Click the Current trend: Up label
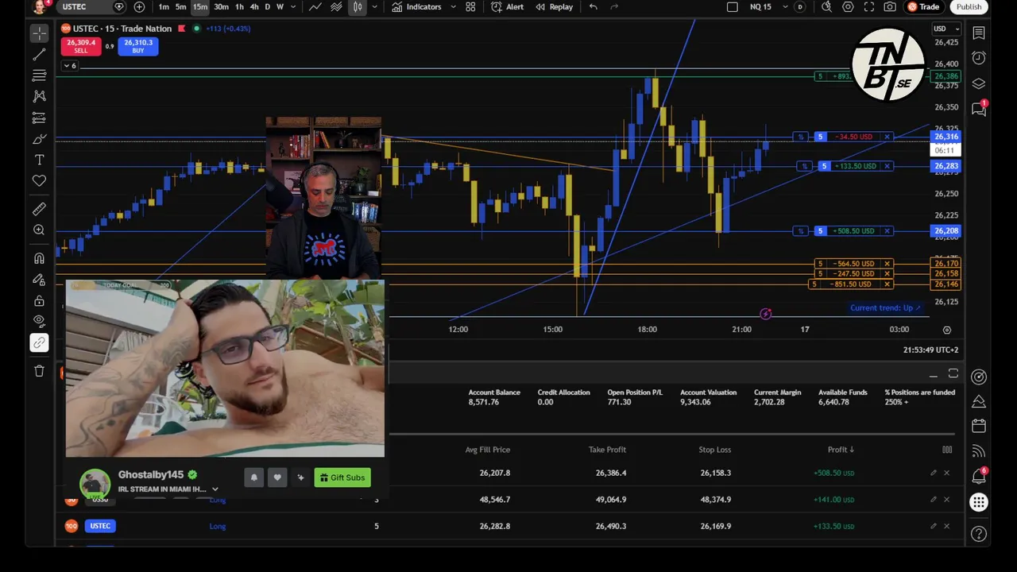This screenshot has width=1017, height=572. (x=884, y=308)
